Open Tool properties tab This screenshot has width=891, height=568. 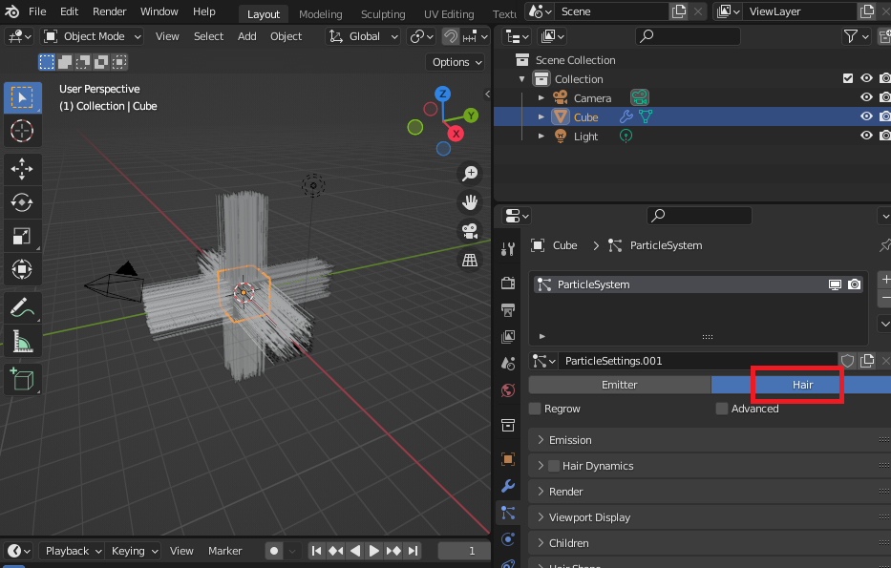click(508, 249)
